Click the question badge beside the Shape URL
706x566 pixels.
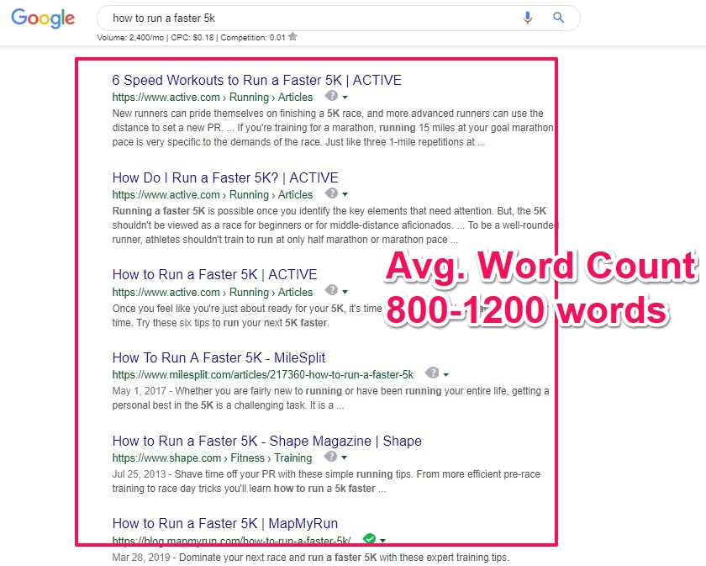(x=331, y=457)
